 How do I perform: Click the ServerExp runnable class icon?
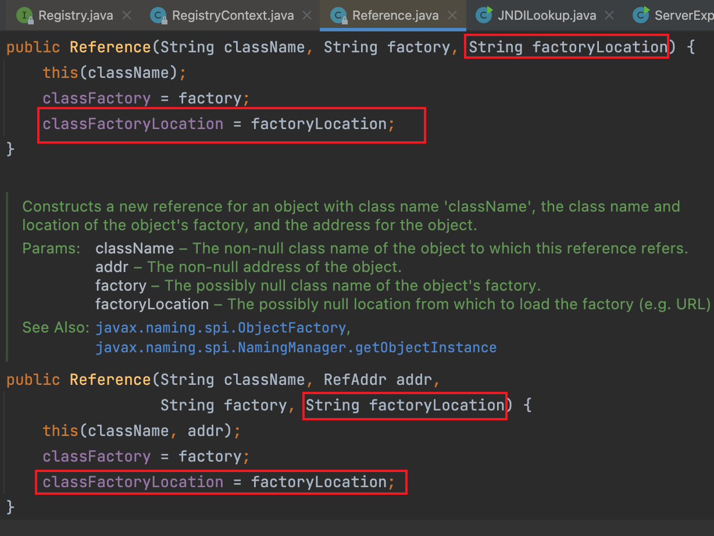pyautogui.click(x=641, y=15)
